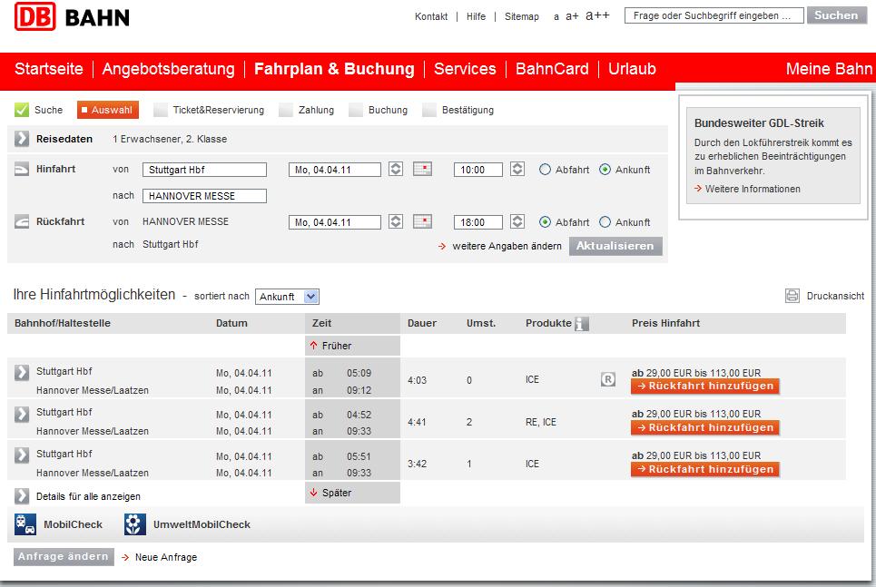Image resolution: width=876 pixels, height=587 pixels.
Task: Click the Produkte info icon
Action: pyautogui.click(x=582, y=323)
